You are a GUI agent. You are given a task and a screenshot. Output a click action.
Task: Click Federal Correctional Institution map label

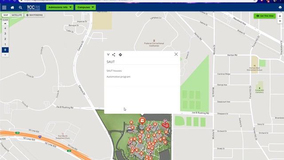coord(154,44)
